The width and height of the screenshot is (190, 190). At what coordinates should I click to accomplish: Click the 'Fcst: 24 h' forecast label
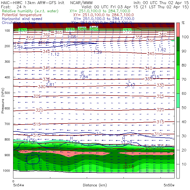tap(13, 7)
